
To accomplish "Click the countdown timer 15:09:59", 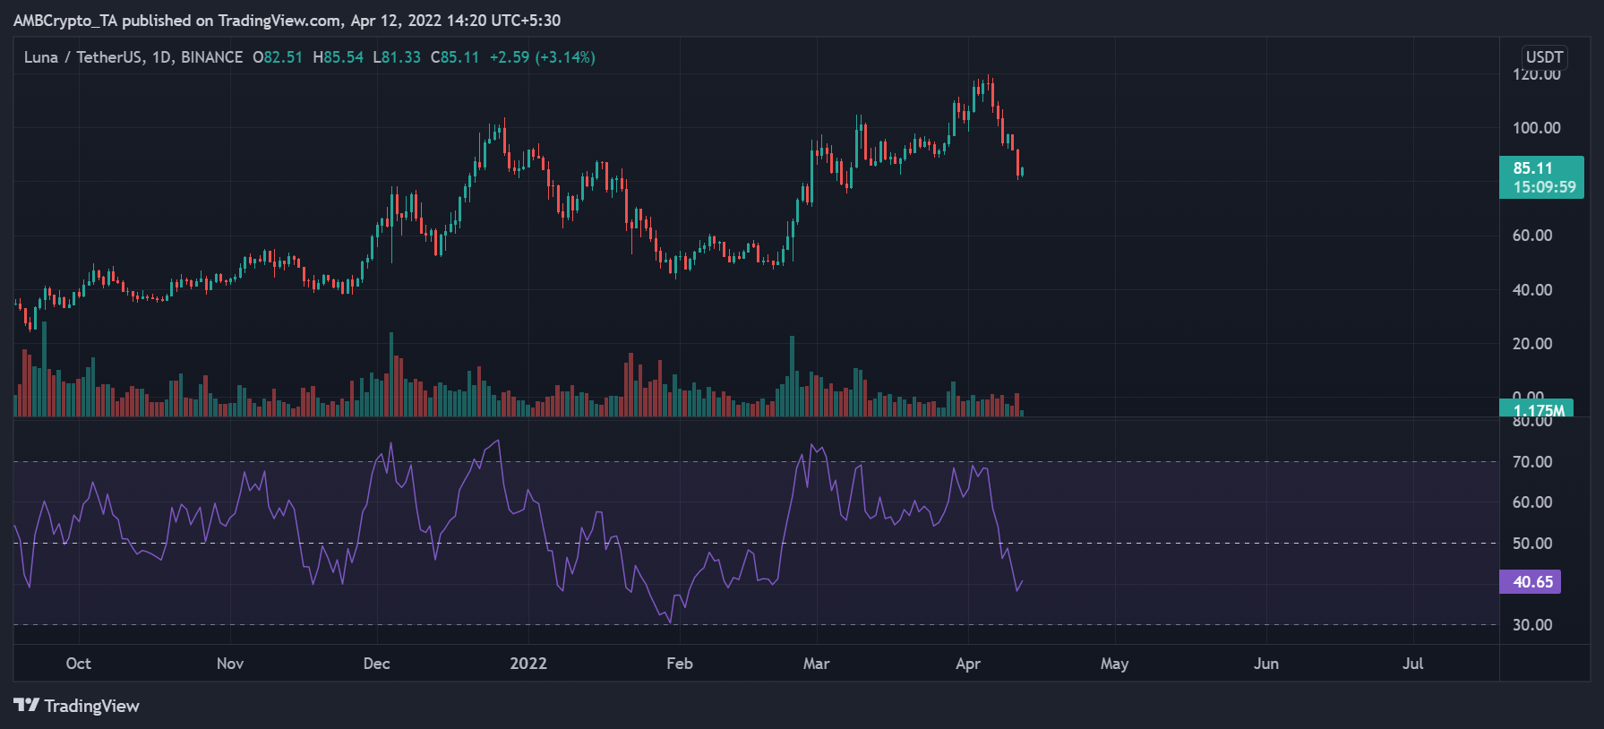I will (1545, 187).
